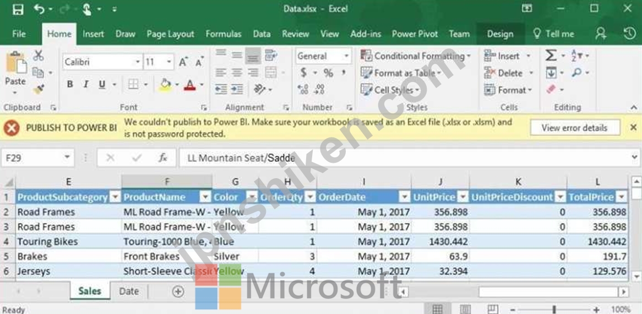Switch to the Data ribbon tab
This screenshot has width=642, height=314.
[x=262, y=34]
